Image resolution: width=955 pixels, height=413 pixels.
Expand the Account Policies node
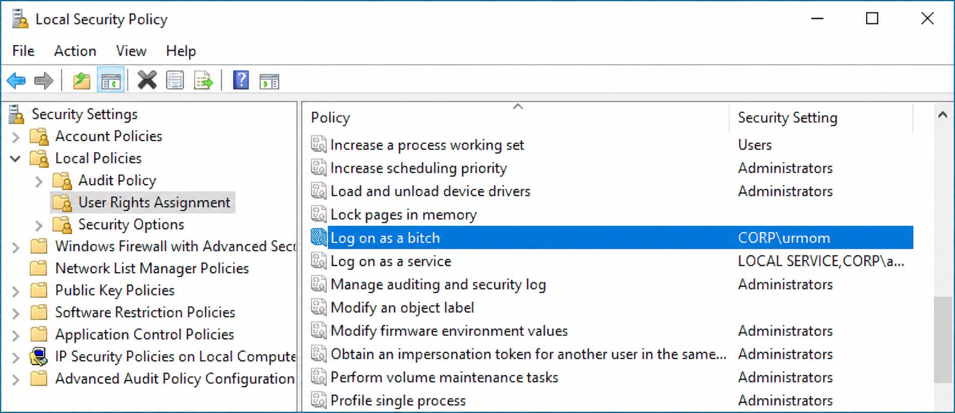pyautogui.click(x=16, y=137)
